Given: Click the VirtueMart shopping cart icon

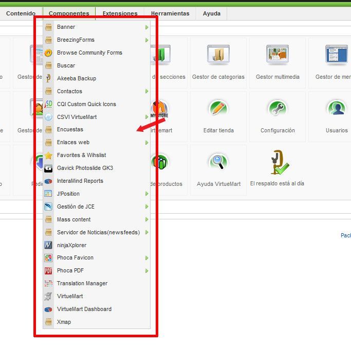Looking at the screenshot, I should [x=48, y=296].
